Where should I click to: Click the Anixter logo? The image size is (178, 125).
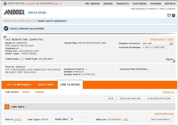click(x=14, y=12)
